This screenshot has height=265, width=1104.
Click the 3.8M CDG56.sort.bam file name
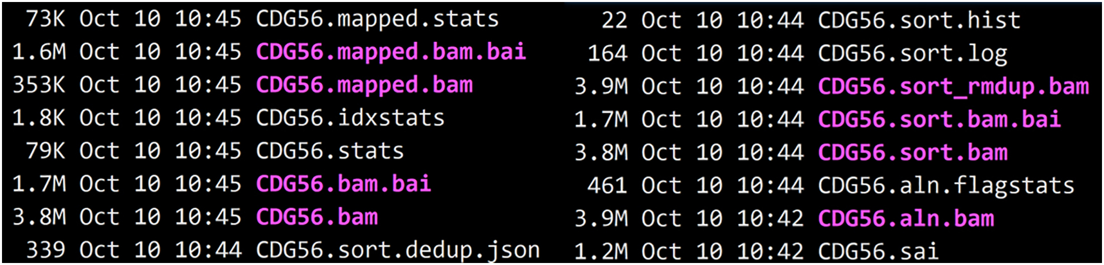(912, 153)
